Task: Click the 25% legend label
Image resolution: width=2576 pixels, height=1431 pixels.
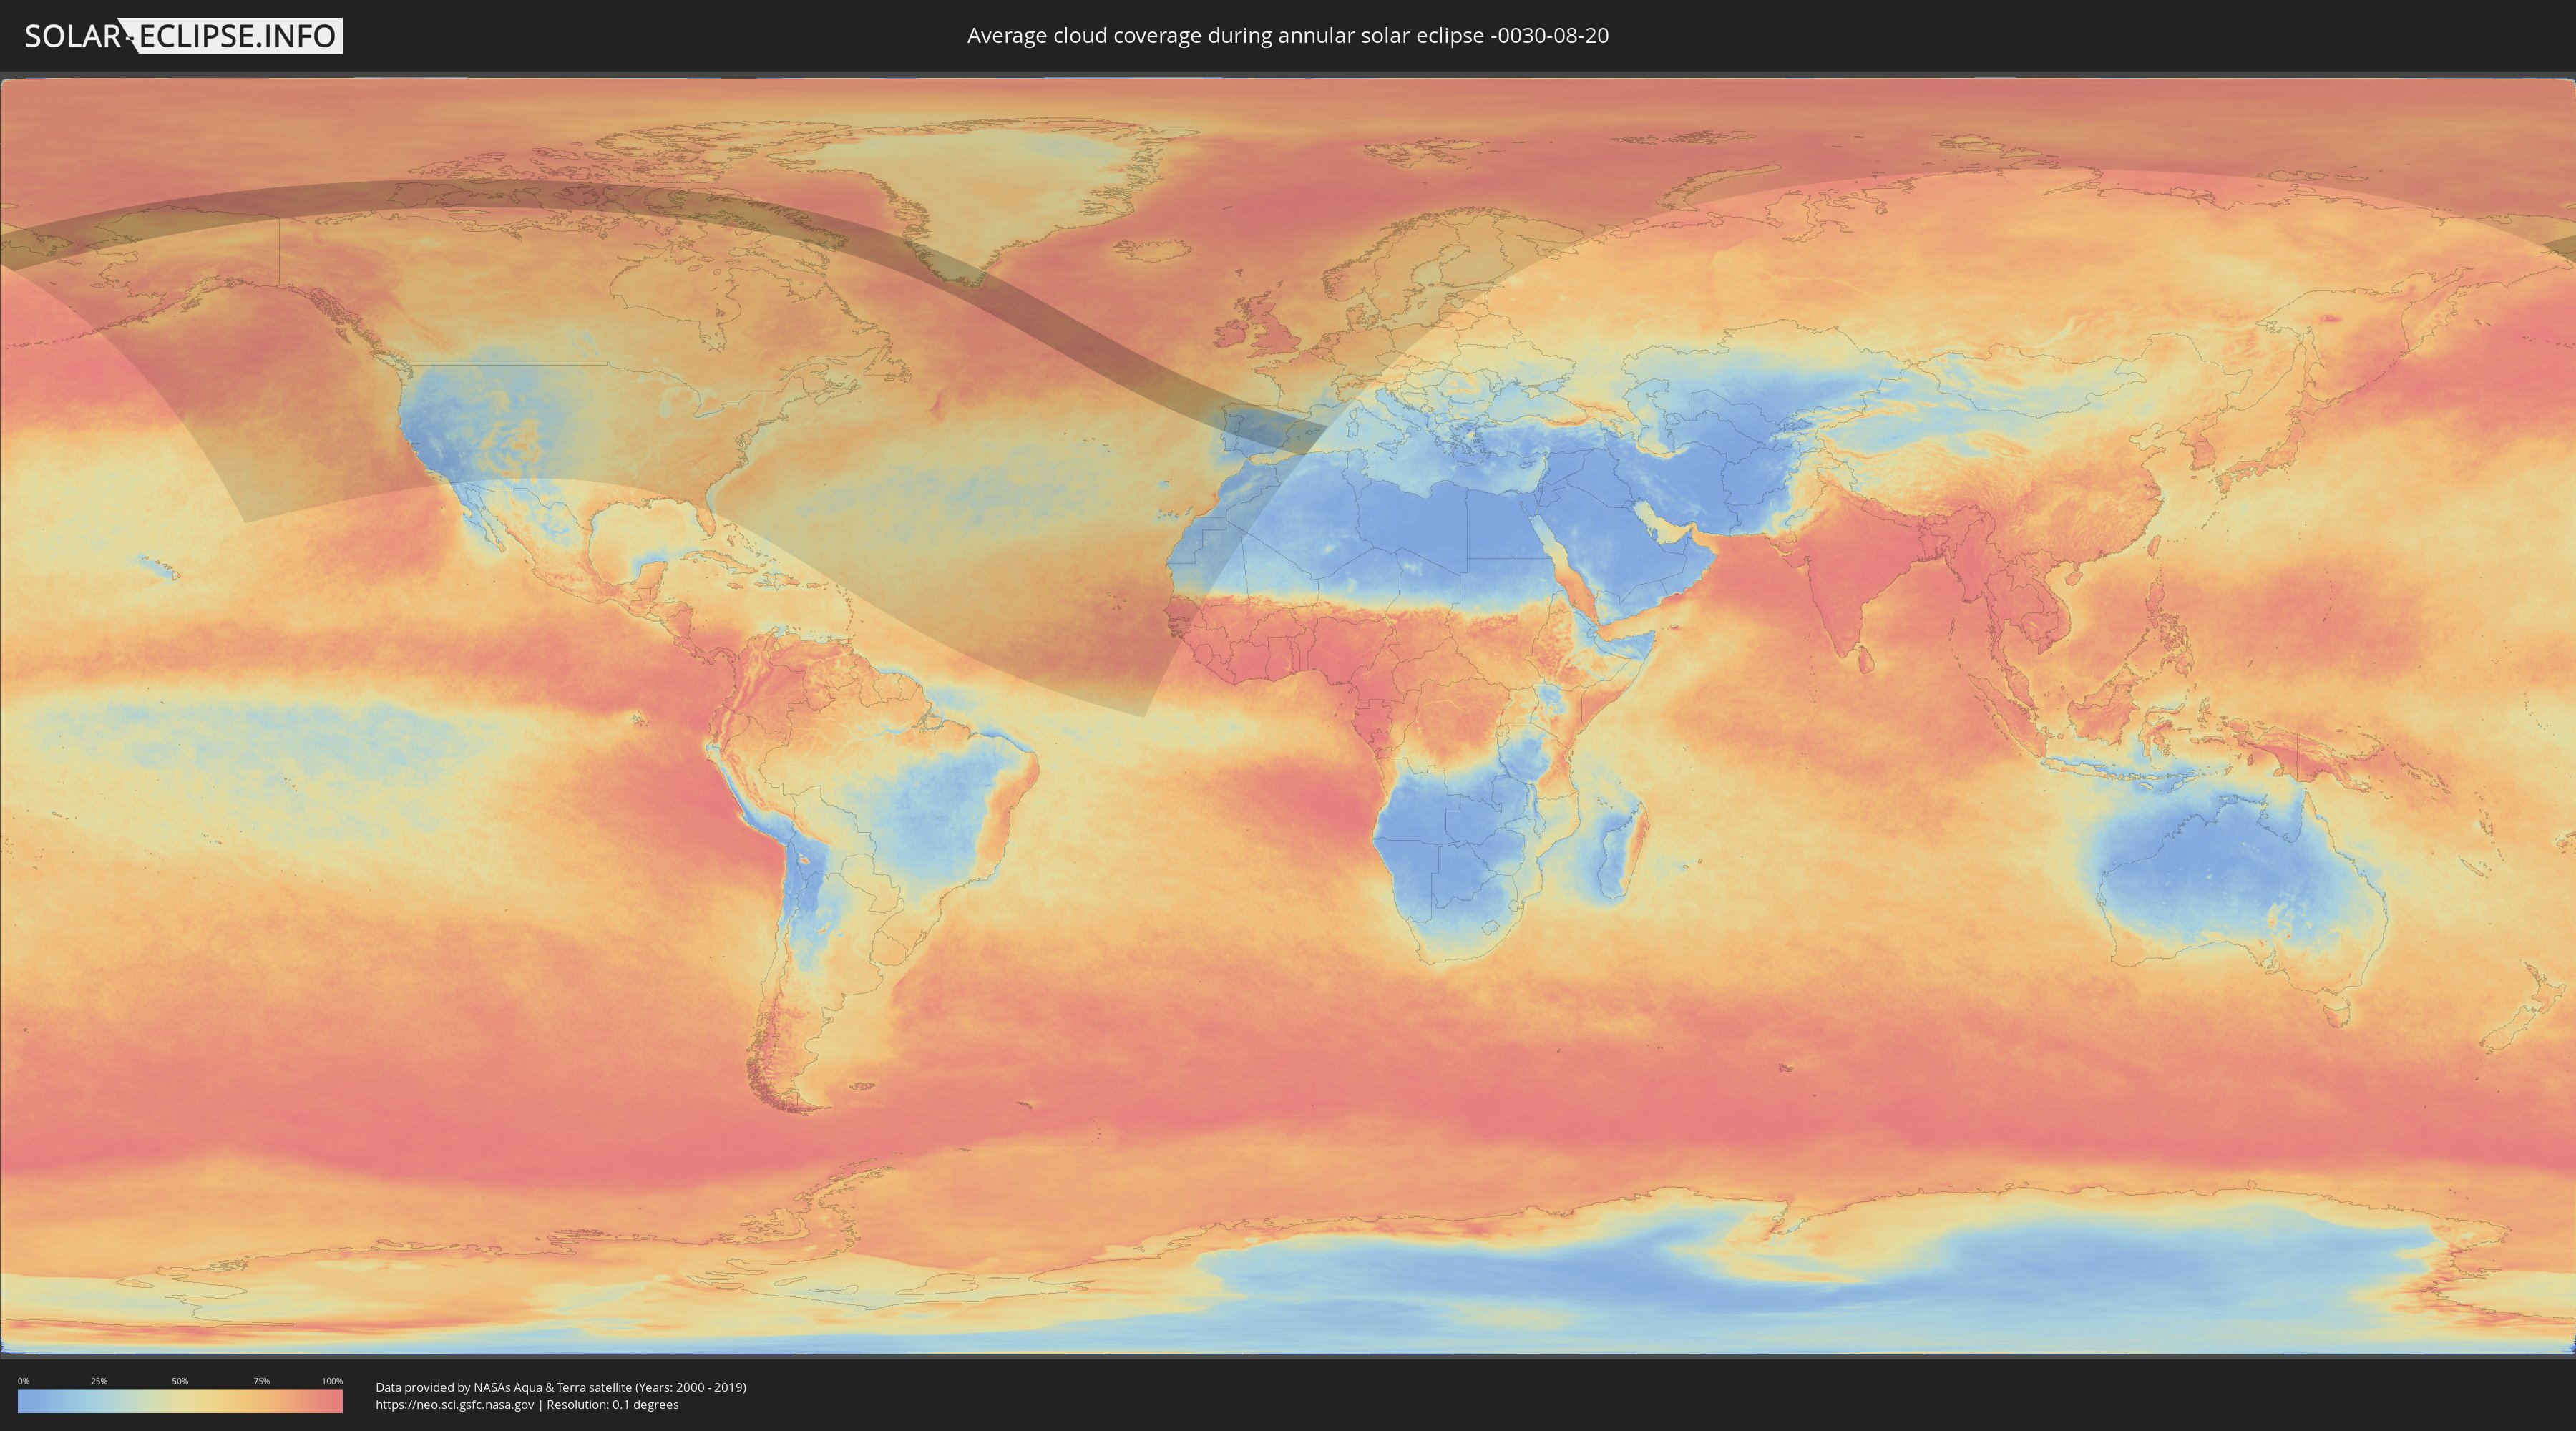Action: tap(99, 1381)
